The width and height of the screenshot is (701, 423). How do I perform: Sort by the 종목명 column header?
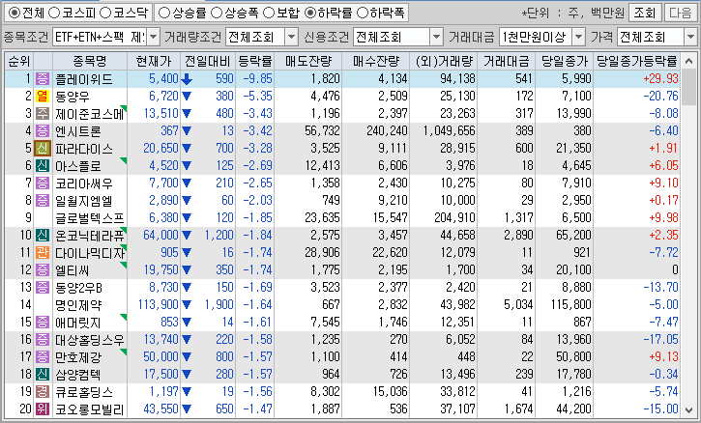tap(90, 61)
